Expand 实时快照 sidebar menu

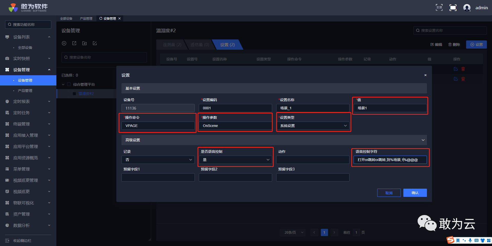tap(49, 59)
